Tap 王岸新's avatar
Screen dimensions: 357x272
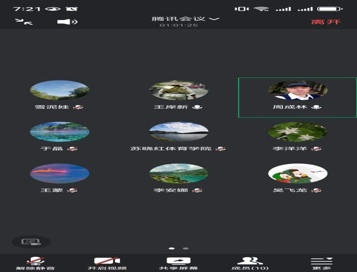(x=178, y=90)
